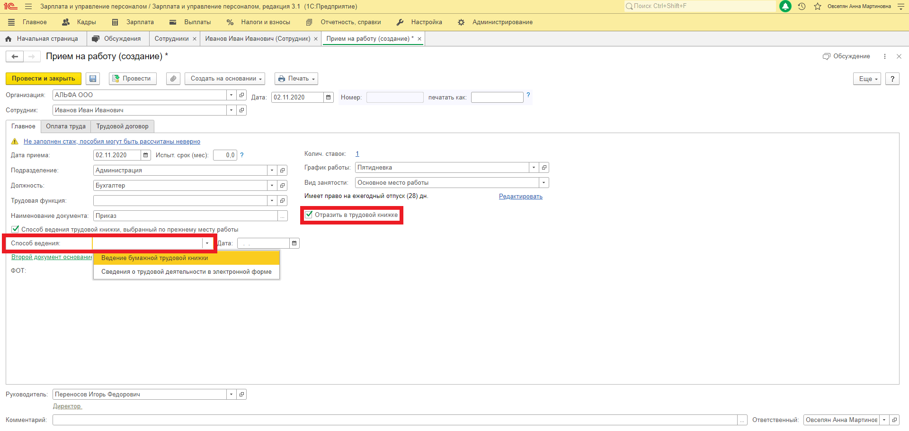Open the Вид занятости dropdown
The image size is (909, 431).
(x=544, y=183)
